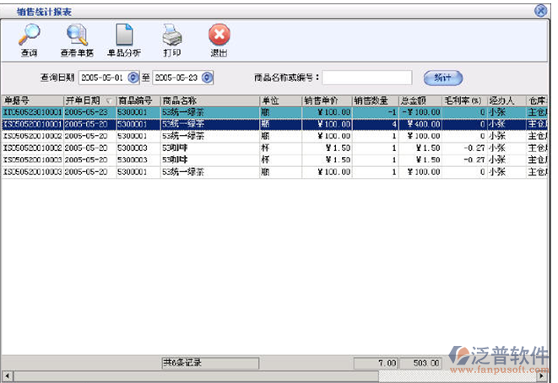
Task: Click the 打印 printer icon
Action: tap(171, 37)
